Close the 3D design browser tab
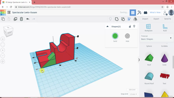174x98 pixels. coord(30,2)
